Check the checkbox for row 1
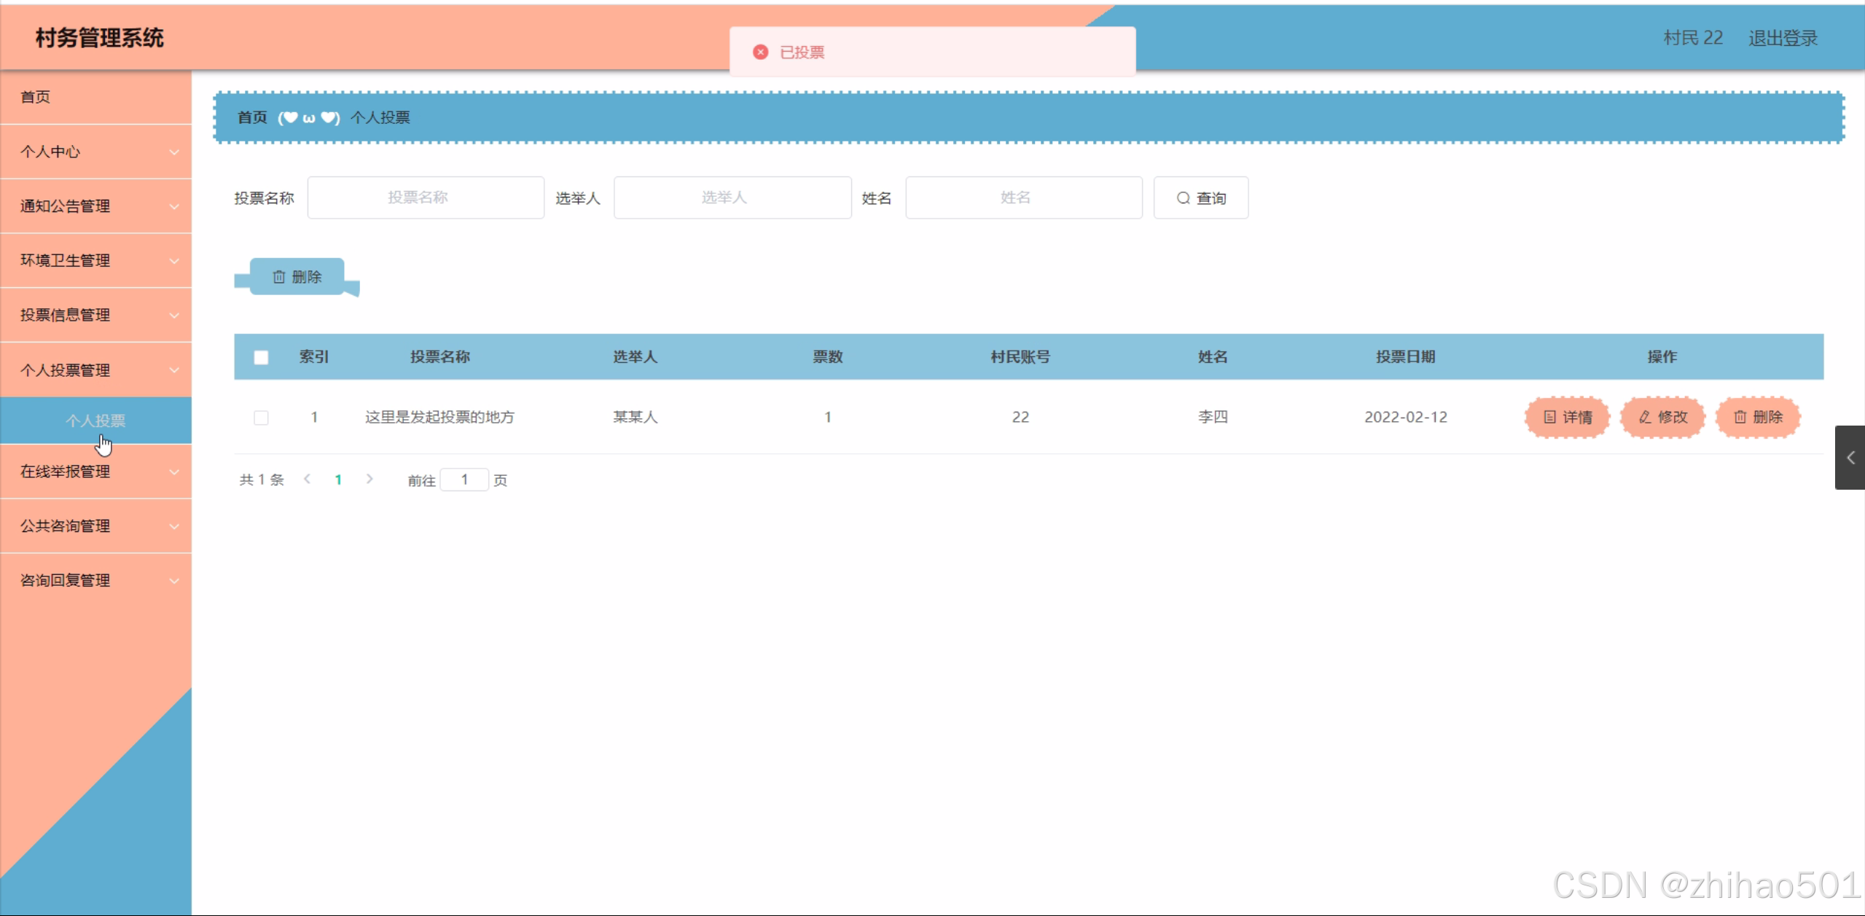Screen dimensions: 1865x916 261,418
